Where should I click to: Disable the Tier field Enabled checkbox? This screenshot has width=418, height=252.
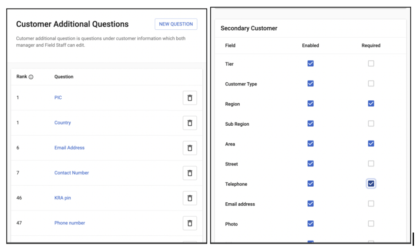pyautogui.click(x=310, y=64)
